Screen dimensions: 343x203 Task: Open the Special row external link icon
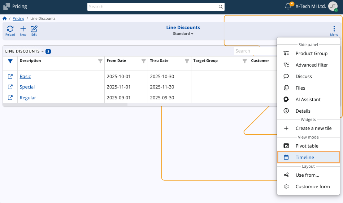coord(10,87)
